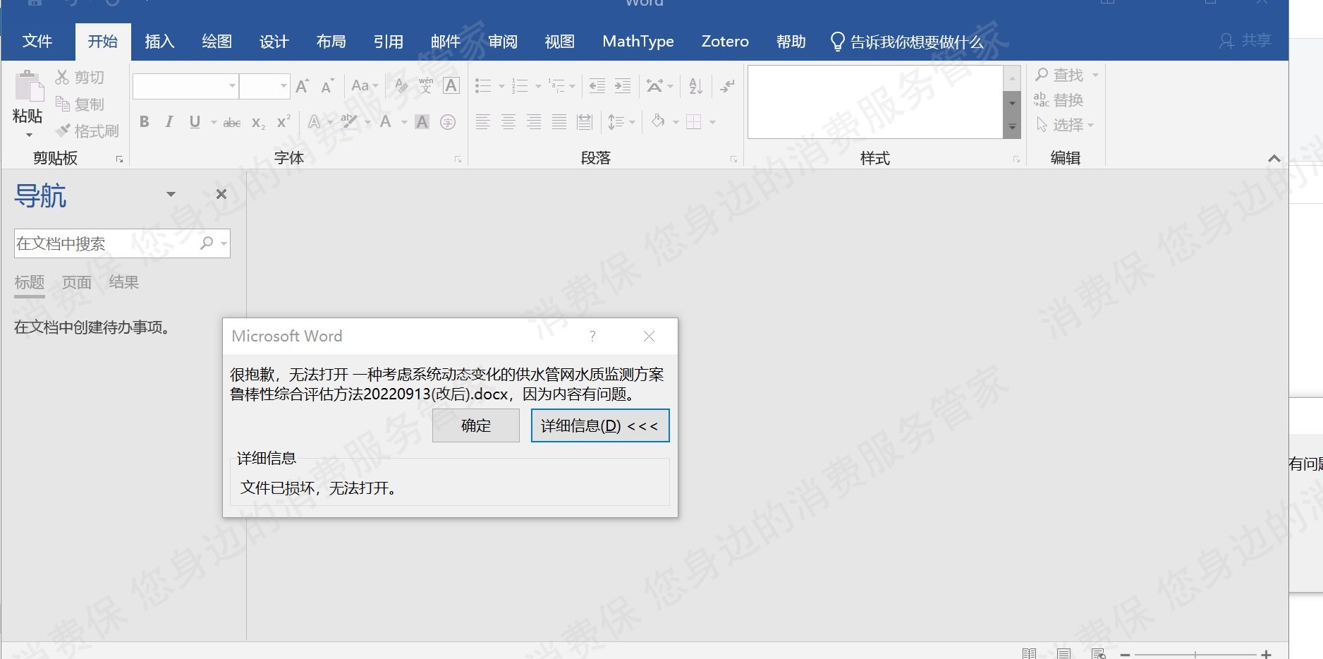Expand the borders dropdown arrow
This screenshot has height=659, width=1323.
(x=712, y=123)
